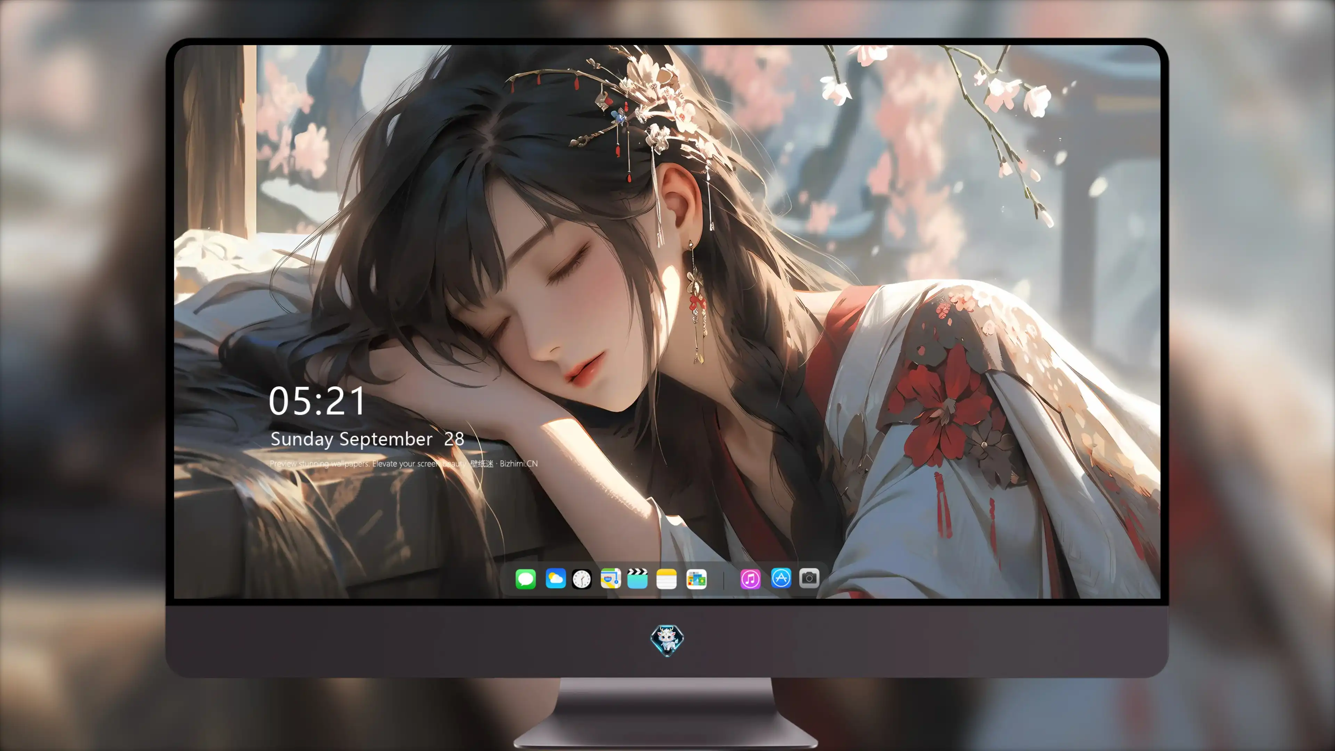This screenshot has height=751, width=1335.
Task: Open the Clock app in the dock
Action: [x=582, y=579]
